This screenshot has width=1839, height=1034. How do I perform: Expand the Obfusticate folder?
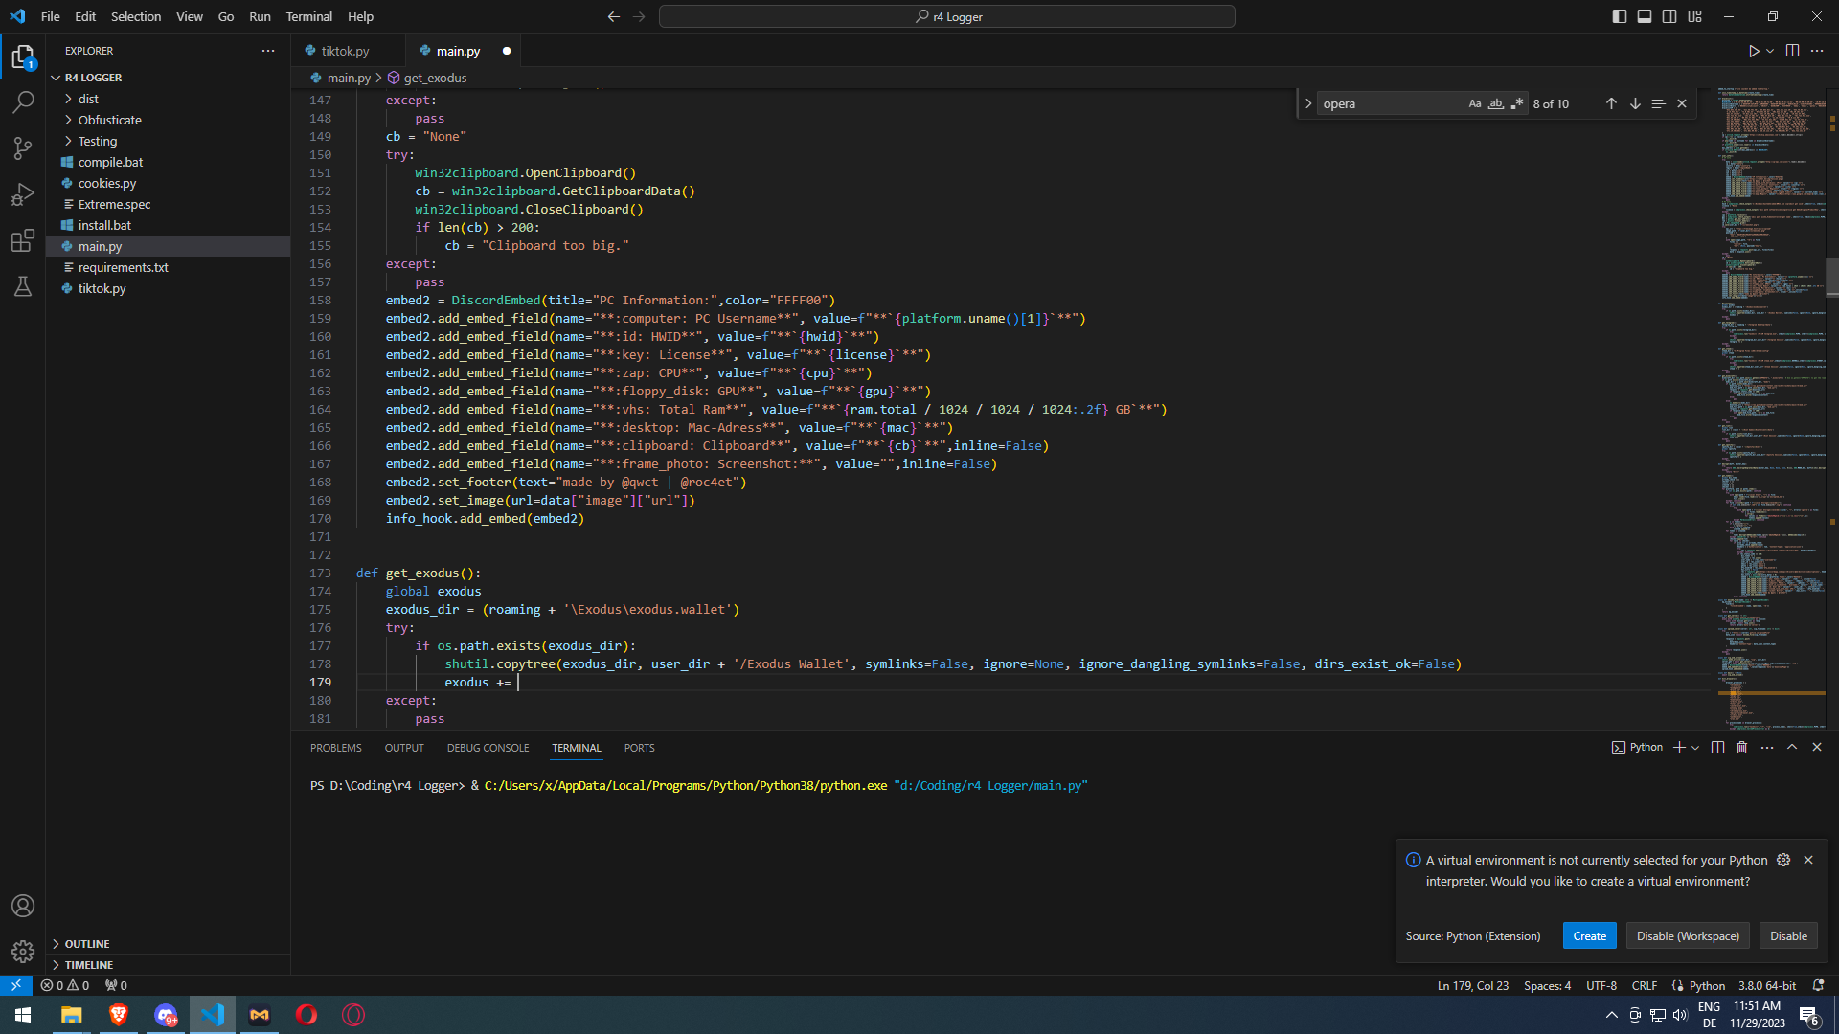pyautogui.click(x=109, y=120)
